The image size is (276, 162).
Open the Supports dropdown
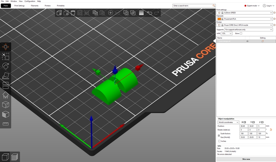248,30
